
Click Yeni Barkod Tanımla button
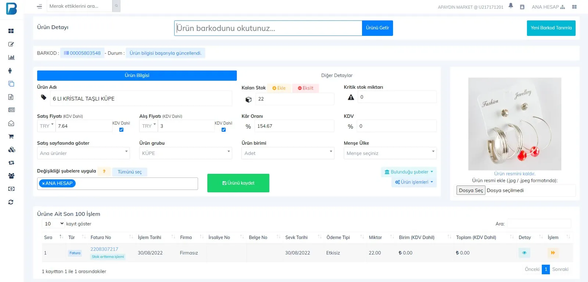[x=551, y=28]
